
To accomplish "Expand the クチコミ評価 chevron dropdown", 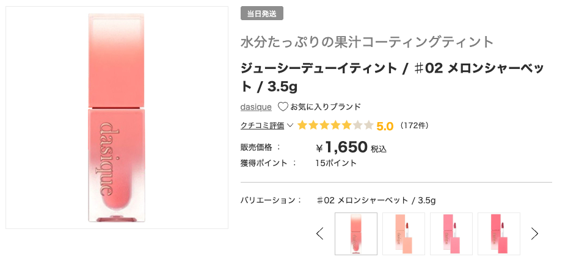I will (x=290, y=126).
